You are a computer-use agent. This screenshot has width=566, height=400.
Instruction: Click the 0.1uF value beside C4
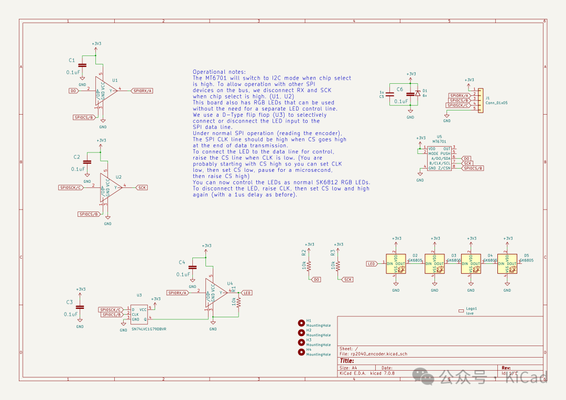point(183,274)
